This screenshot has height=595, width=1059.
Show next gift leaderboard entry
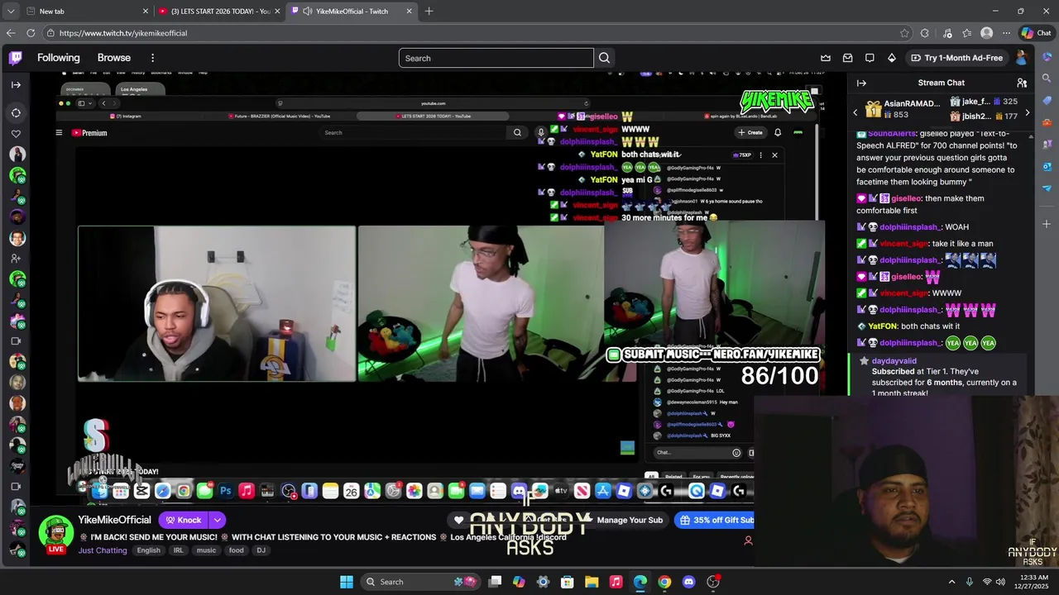(1028, 112)
